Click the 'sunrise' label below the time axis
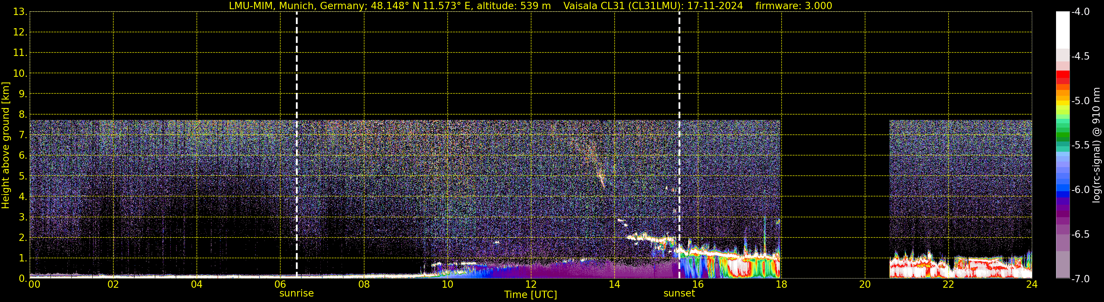1104x302 pixels. coord(297,294)
